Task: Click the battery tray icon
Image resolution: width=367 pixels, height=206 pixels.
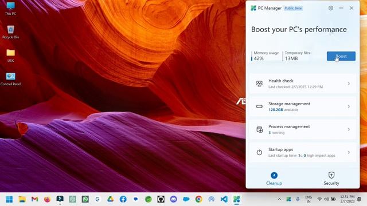Action: 333,199
